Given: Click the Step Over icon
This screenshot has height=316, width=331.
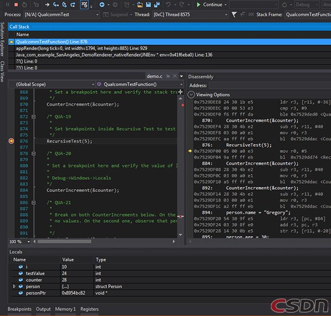Looking at the screenshot, I should pos(65,4).
